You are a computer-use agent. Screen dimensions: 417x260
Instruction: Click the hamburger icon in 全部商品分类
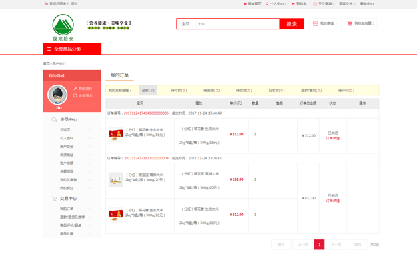[49, 49]
